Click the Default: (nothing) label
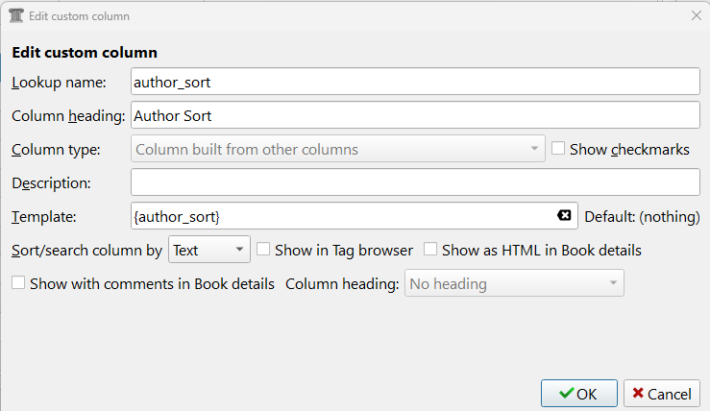 [x=642, y=216]
